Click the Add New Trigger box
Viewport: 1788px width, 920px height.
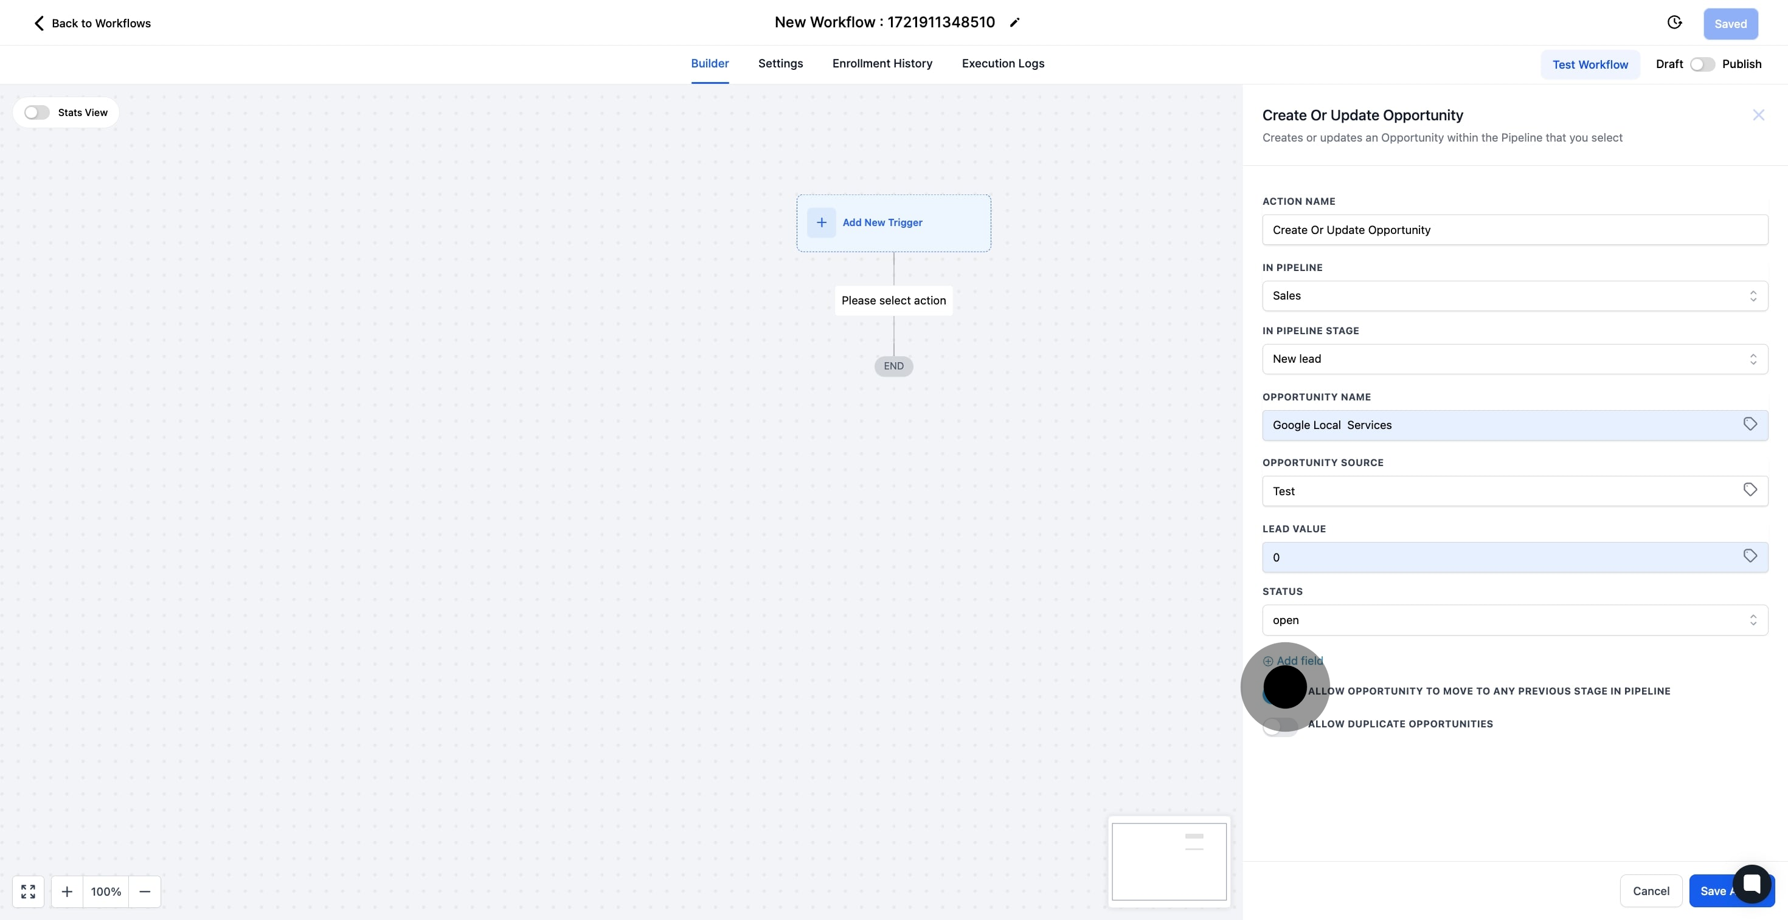(893, 223)
